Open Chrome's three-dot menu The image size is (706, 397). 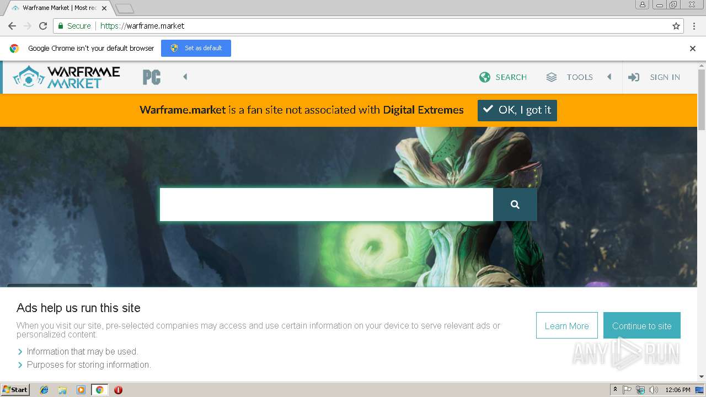pos(693,26)
